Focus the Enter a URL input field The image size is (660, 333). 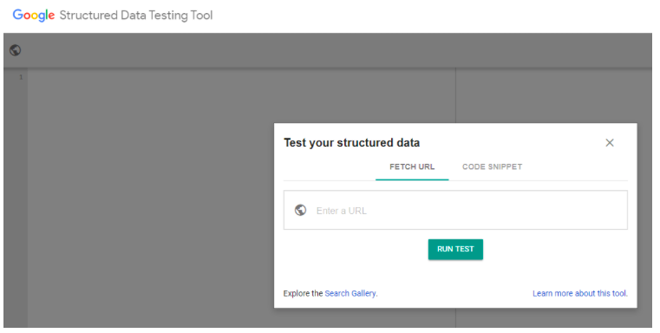455,210
